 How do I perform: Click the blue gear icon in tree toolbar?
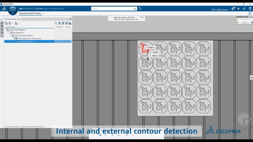pyautogui.click(x=66, y=23)
